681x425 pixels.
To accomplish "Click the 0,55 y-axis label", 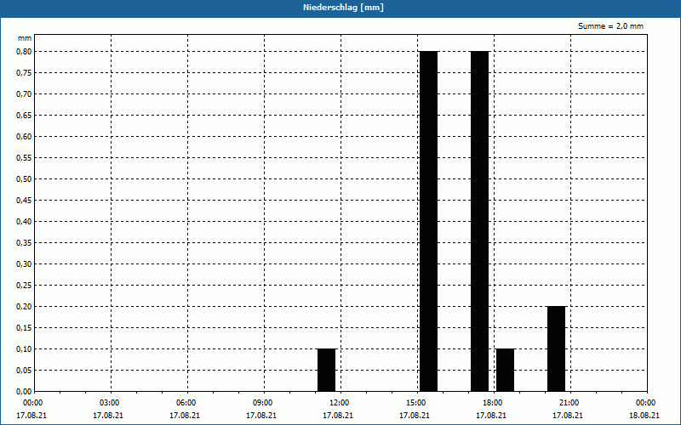I will (24, 158).
